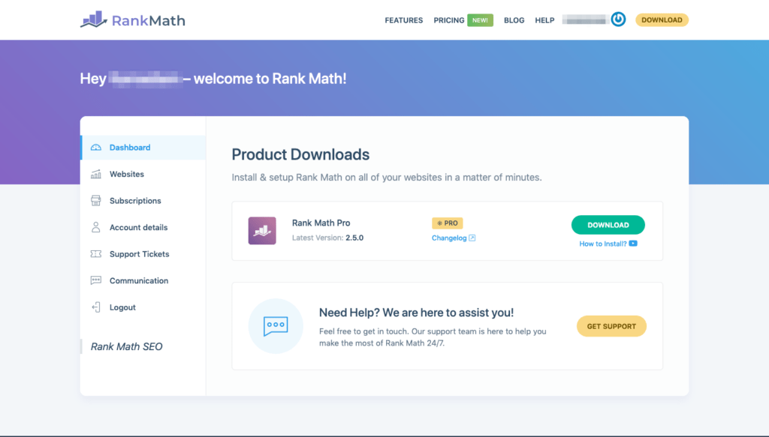Click the Account details person icon

[x=96, y=227]
